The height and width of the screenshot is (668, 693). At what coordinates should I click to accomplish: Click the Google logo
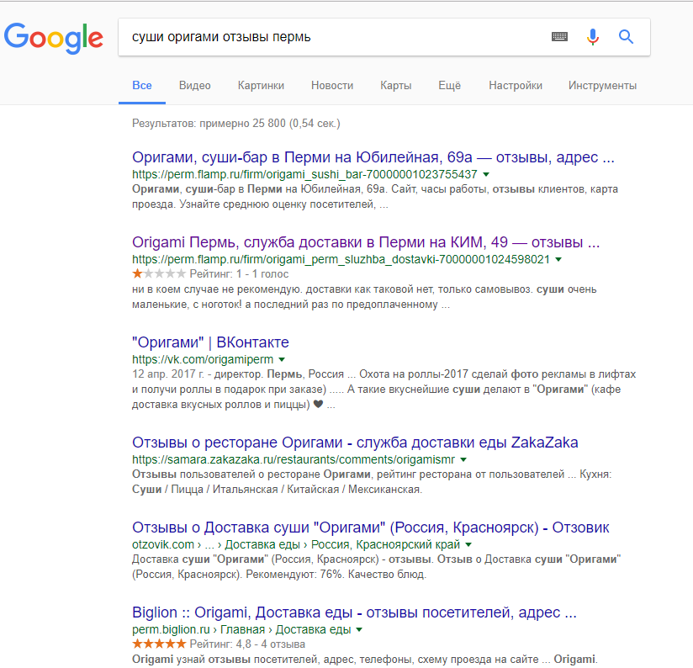click(x=54, y=38)
